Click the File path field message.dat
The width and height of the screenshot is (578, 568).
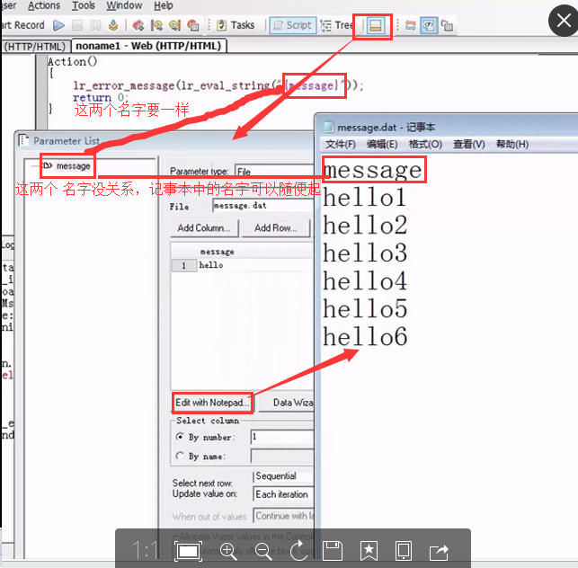tap(263, 206)
